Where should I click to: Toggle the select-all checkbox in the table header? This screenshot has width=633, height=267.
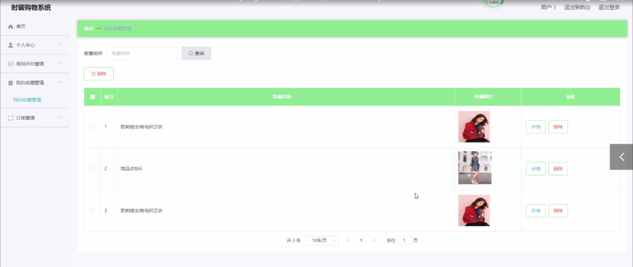click(x=93, y=97)
